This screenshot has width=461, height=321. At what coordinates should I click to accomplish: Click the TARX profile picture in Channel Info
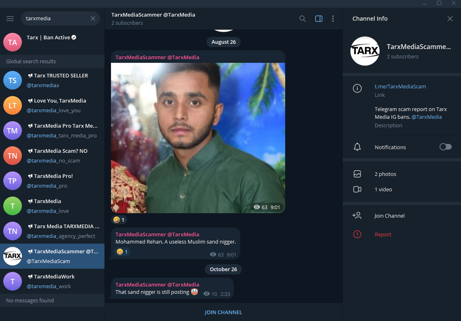[365, 51]
